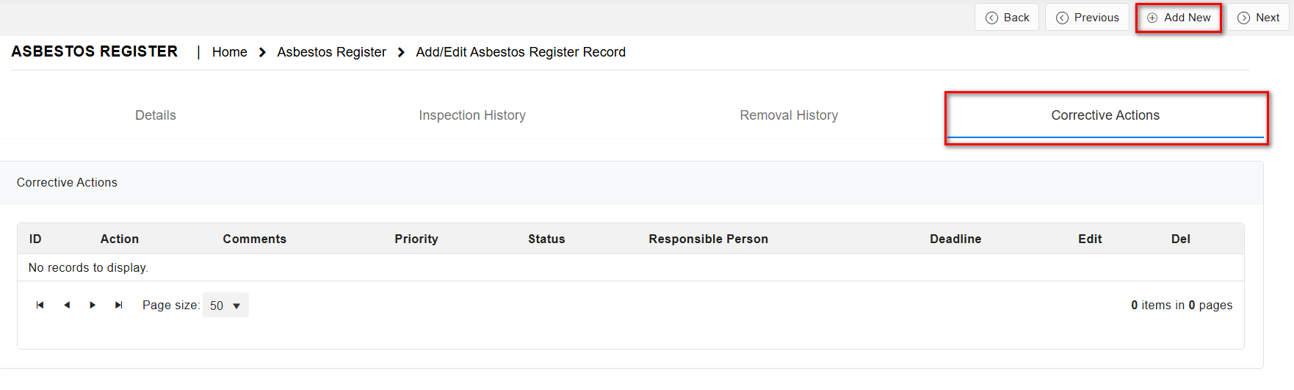Click the Add New button
Image resolution: width=1294 pixels, height=390 pixels.
pos(1179,18)
